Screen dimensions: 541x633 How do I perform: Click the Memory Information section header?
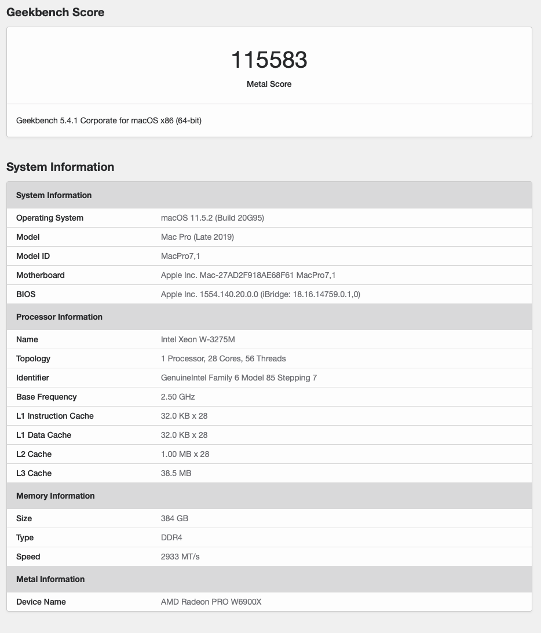click(269, 496)
